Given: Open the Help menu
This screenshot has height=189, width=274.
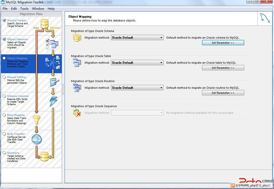Looking at the screenshot, I should coord(51,8).
